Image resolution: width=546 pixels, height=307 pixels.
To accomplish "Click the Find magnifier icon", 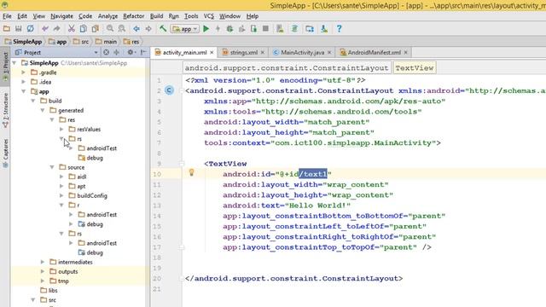I will [110, 29].
